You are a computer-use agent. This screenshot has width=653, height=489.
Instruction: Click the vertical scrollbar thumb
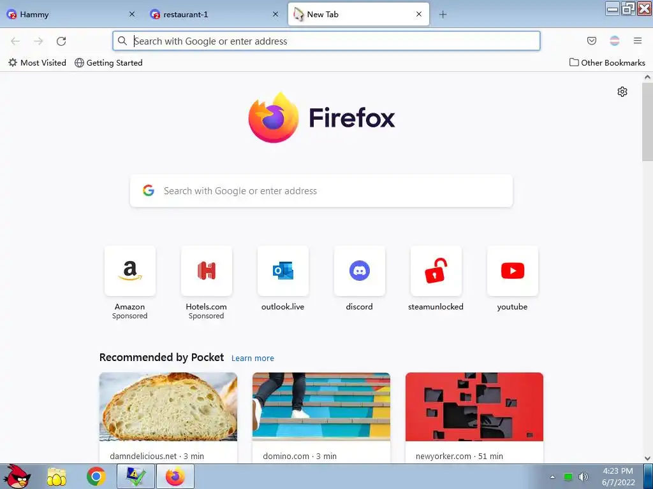point(647,122)
